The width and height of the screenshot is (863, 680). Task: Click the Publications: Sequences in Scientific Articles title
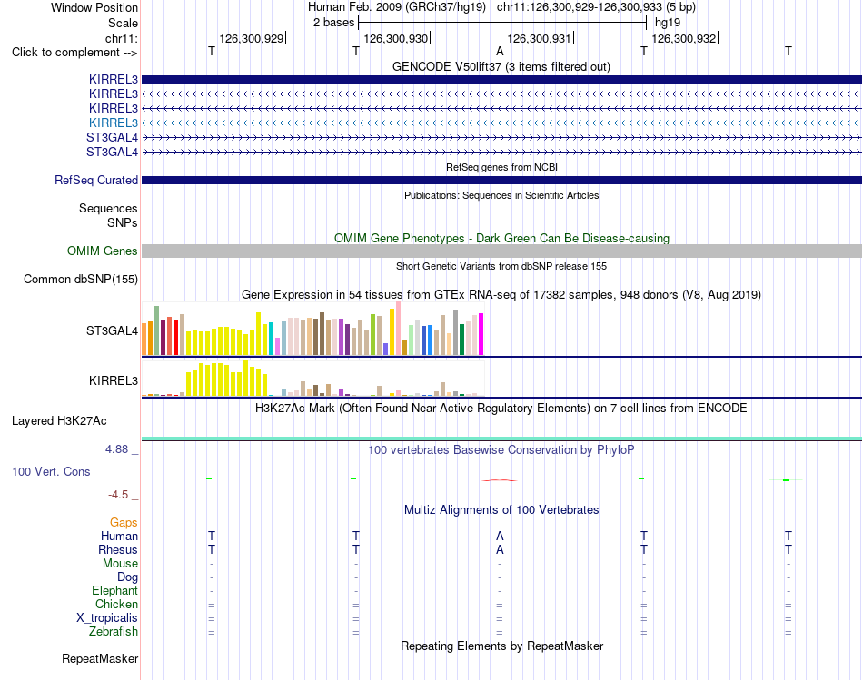[x=501, y=195]
